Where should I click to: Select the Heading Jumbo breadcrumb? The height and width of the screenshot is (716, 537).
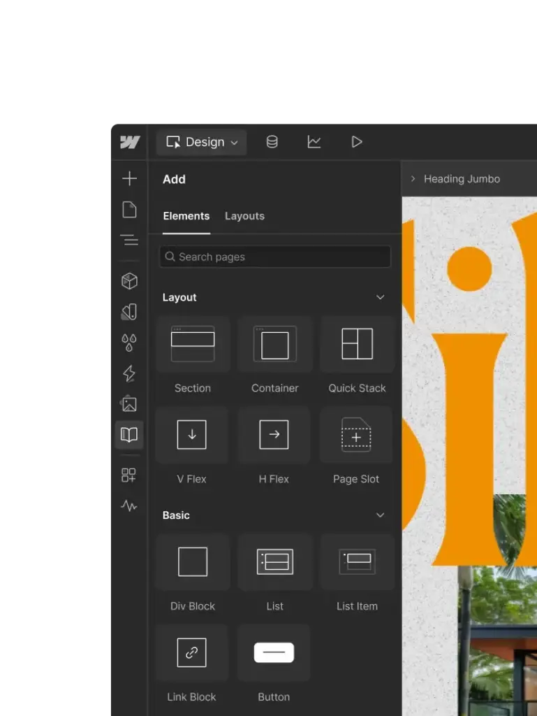pos(462,179)
